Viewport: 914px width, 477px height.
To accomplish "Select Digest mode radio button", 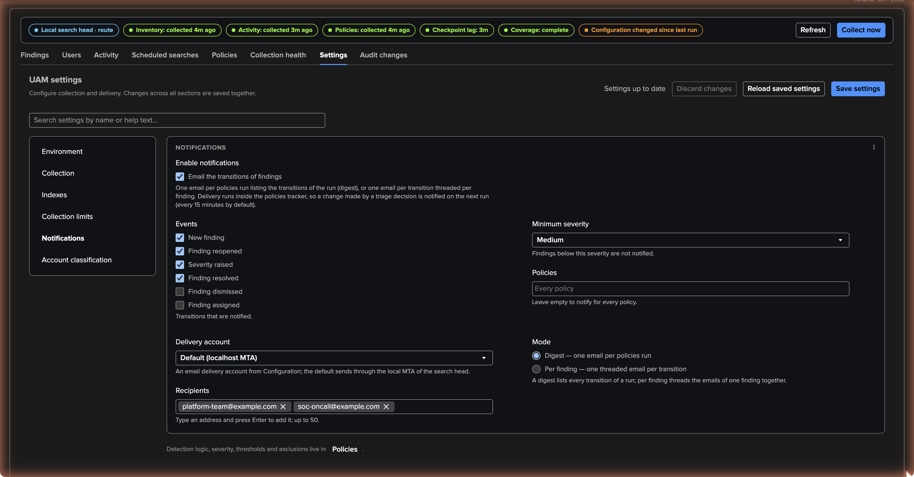I will [x=536, y=355].
